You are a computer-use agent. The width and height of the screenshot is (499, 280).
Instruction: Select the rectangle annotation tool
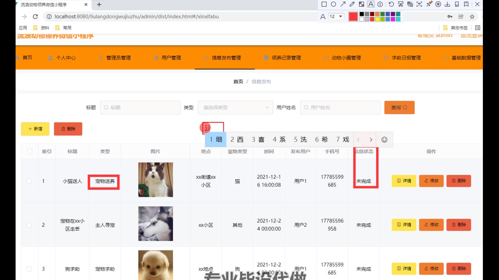point(324,4)
